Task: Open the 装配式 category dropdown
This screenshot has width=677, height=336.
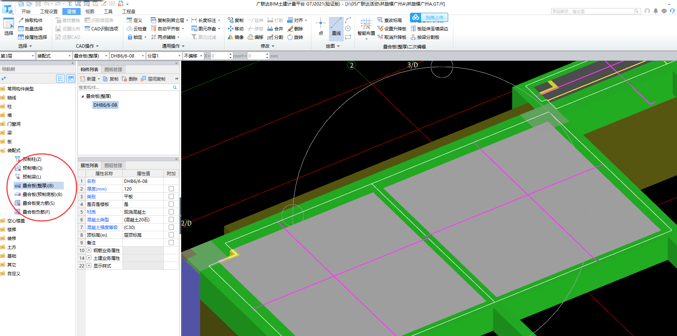Action: [x=54, y=56]
